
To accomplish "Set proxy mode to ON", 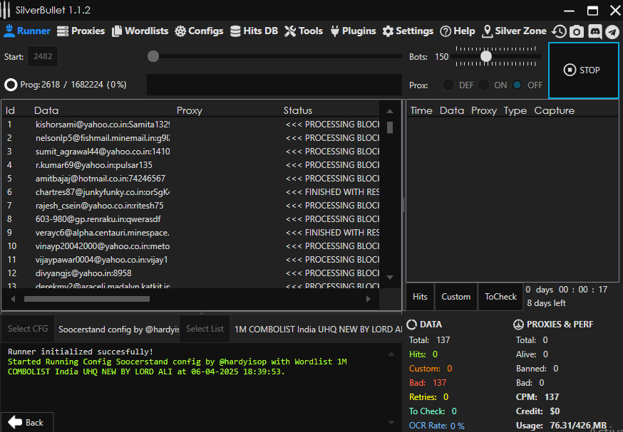I will pyautogui.click(x=484, y=85).
